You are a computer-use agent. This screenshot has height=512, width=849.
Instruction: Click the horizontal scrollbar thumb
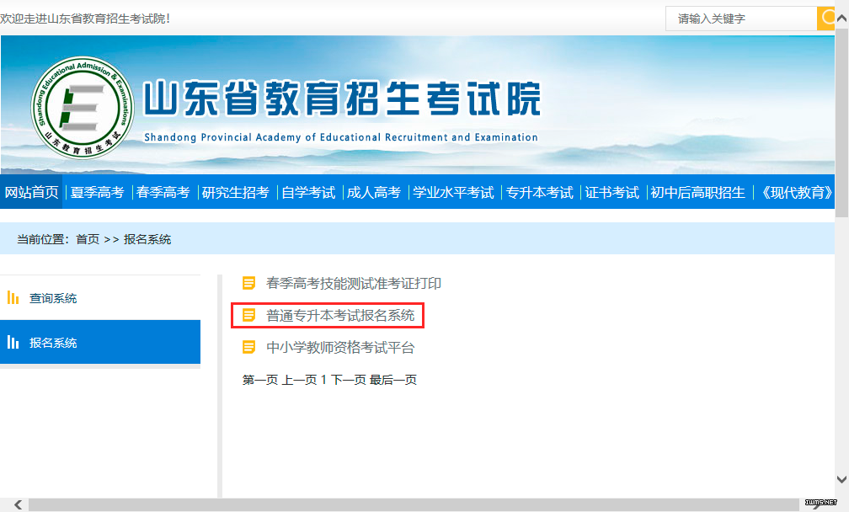pos(414,505)
